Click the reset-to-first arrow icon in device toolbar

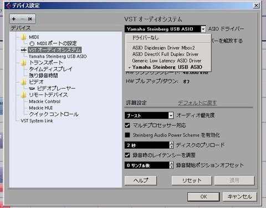30,19
